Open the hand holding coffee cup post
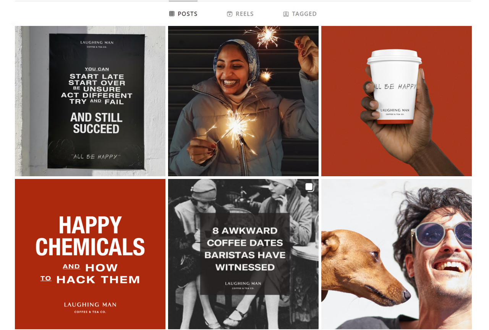This screenshot has width=489, height=330. (x=397, y=101)
